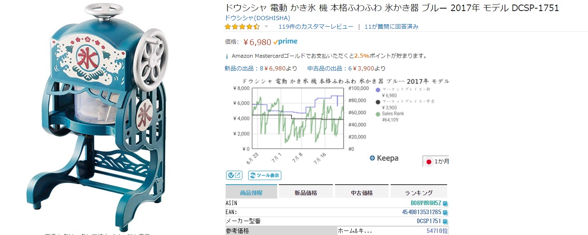
Task: Toggle the black used marketplace price series
Action: click(x=378, y=102)
